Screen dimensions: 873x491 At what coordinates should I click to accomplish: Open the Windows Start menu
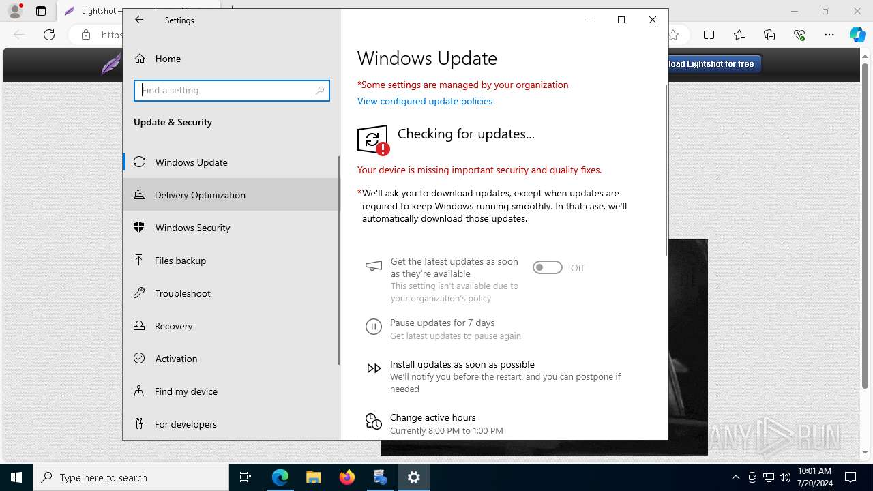pos(16,477)
